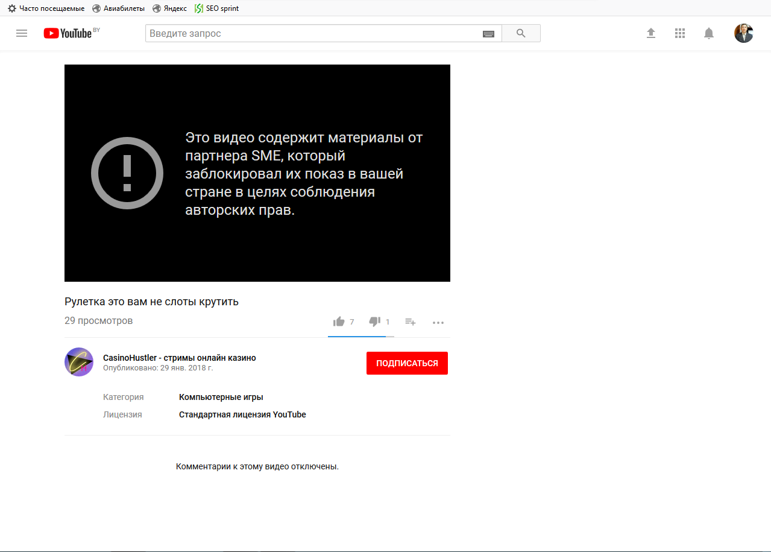Viewport: 771px width, 552px height.
Task: Add video to a playlist
Action: (x=410, y=322)
